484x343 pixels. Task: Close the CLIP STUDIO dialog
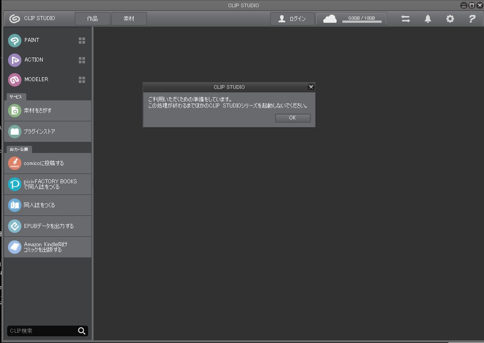point(311,87)
